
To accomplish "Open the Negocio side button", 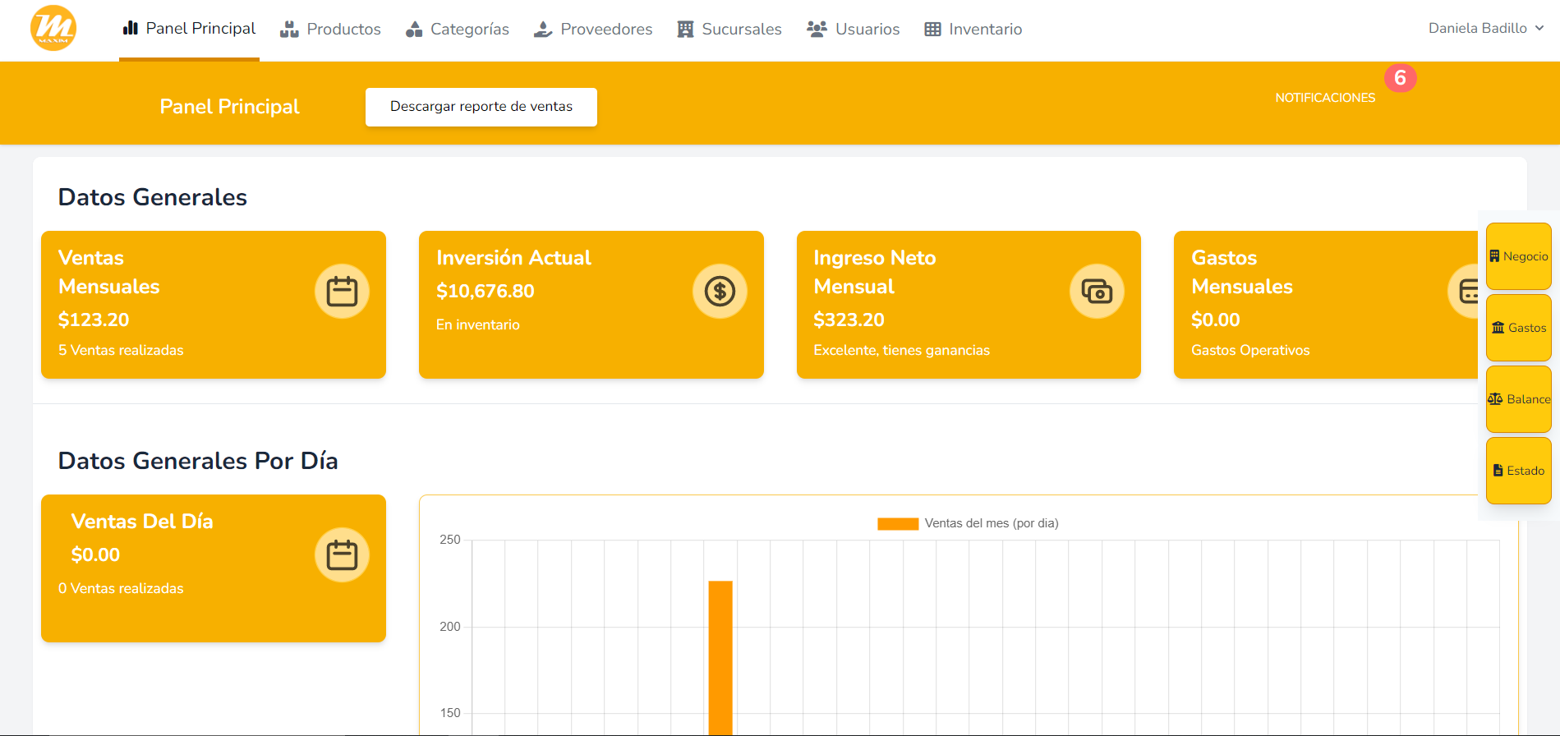I will 1519,256.
